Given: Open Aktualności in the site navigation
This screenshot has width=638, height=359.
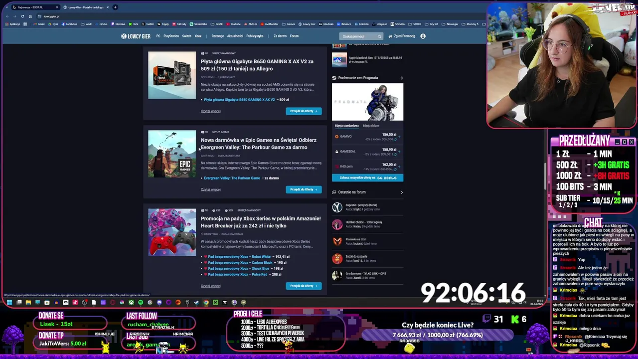Looking at the screenshot, I should tap(235, 36).
